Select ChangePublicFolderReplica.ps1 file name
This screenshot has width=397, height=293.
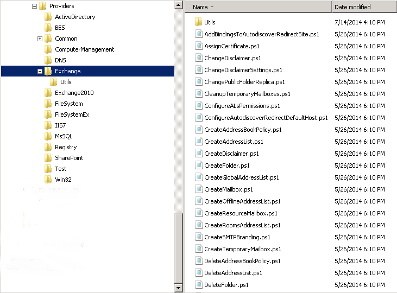point(244,82)
